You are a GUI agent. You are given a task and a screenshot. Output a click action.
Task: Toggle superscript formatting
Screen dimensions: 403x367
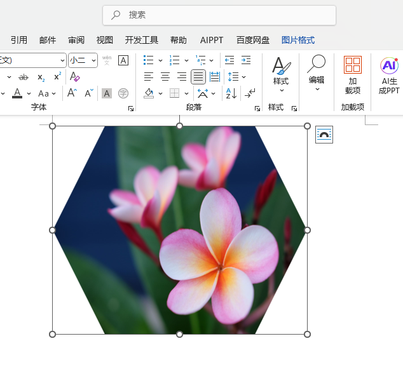58,76
